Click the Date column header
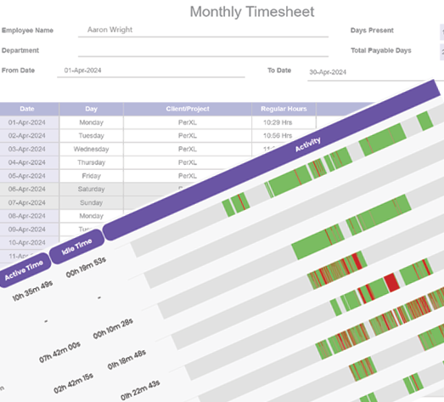The image size is (444, 402). coord(29,109)
